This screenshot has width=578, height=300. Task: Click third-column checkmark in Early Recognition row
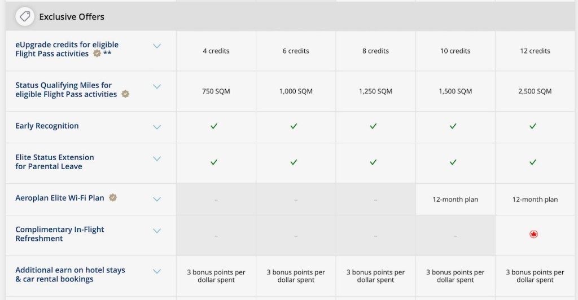pyautogui.click(x=373, y=126)
